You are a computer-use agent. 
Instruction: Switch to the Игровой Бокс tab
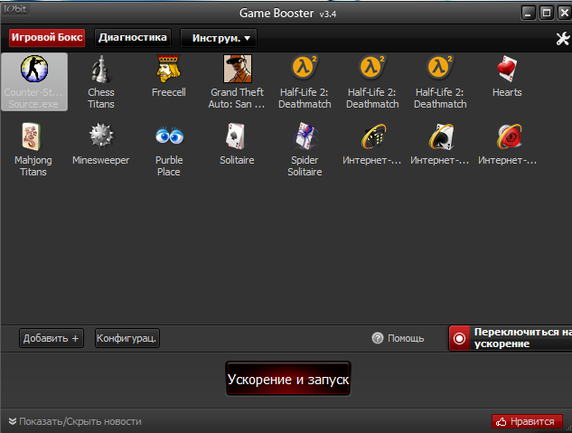coord(47,38)
